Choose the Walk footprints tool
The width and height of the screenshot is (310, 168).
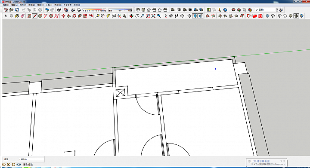coord(177,16)
